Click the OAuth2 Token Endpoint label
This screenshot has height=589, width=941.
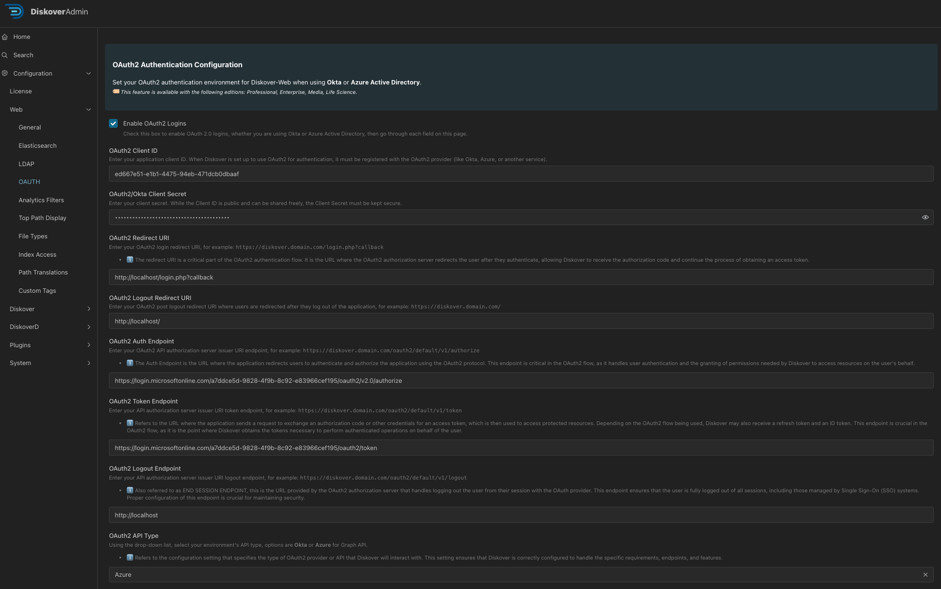[143, 401]
